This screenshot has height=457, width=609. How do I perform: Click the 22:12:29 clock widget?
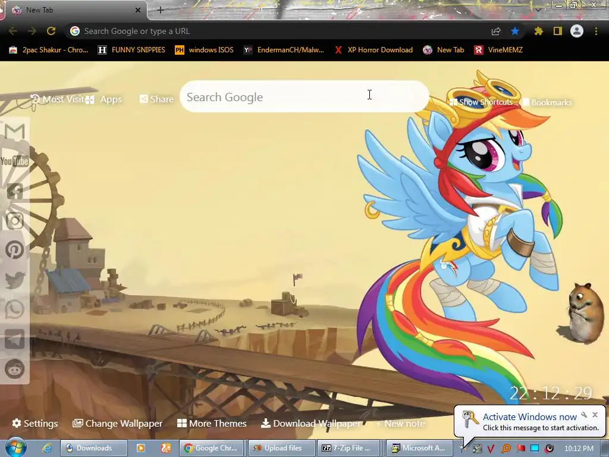point(551,394)
